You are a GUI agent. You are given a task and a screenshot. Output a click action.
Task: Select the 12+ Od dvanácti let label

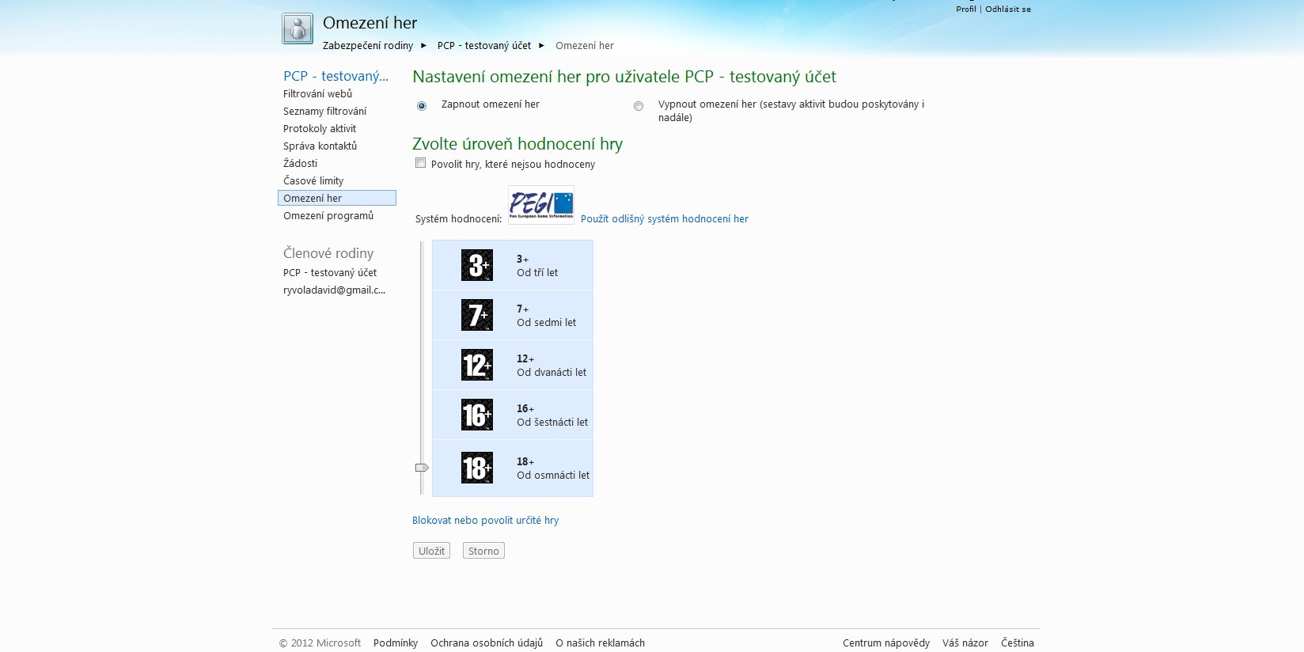point(552,366)
